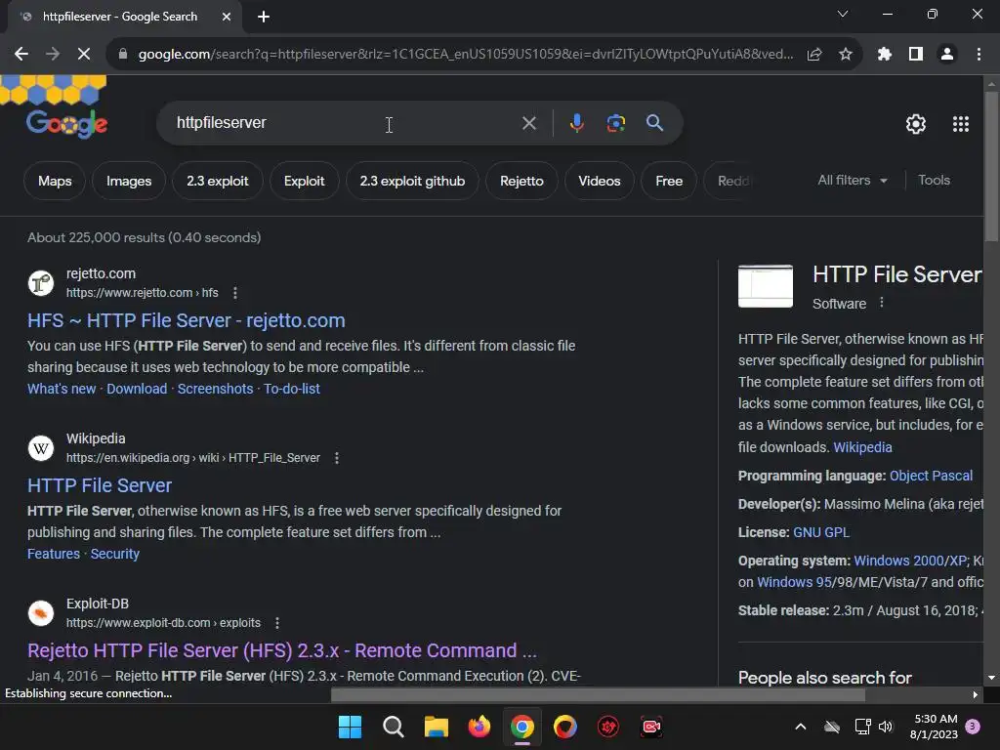Select the Images filter chip
The width and height of the screenshot is (1000, 750).
(129, 181)
